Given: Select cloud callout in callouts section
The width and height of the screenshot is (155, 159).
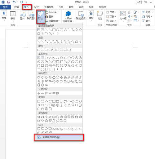Looking at the screenshot, I should pyautogui.click(x=50, y=129).
